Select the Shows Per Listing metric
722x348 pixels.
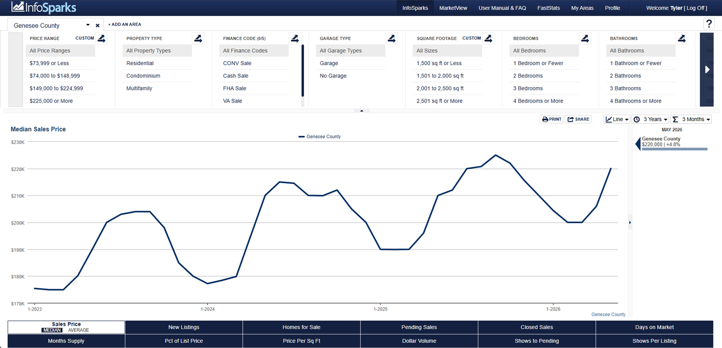(654, 341)
